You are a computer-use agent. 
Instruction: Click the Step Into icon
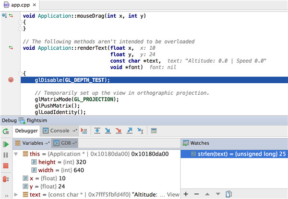108,131
